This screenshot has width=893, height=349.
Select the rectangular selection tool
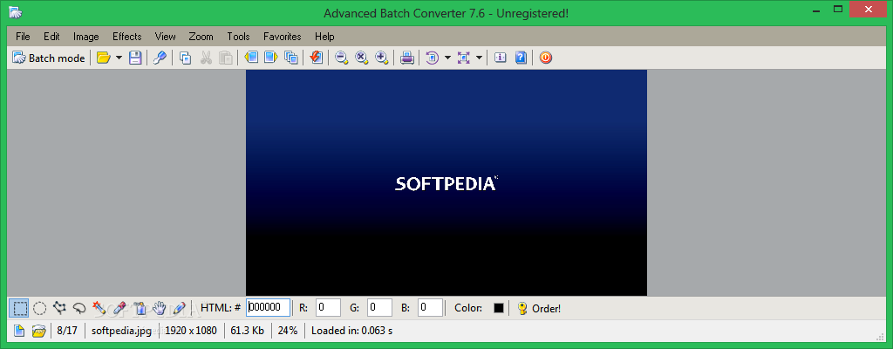(x=19, y=308)
